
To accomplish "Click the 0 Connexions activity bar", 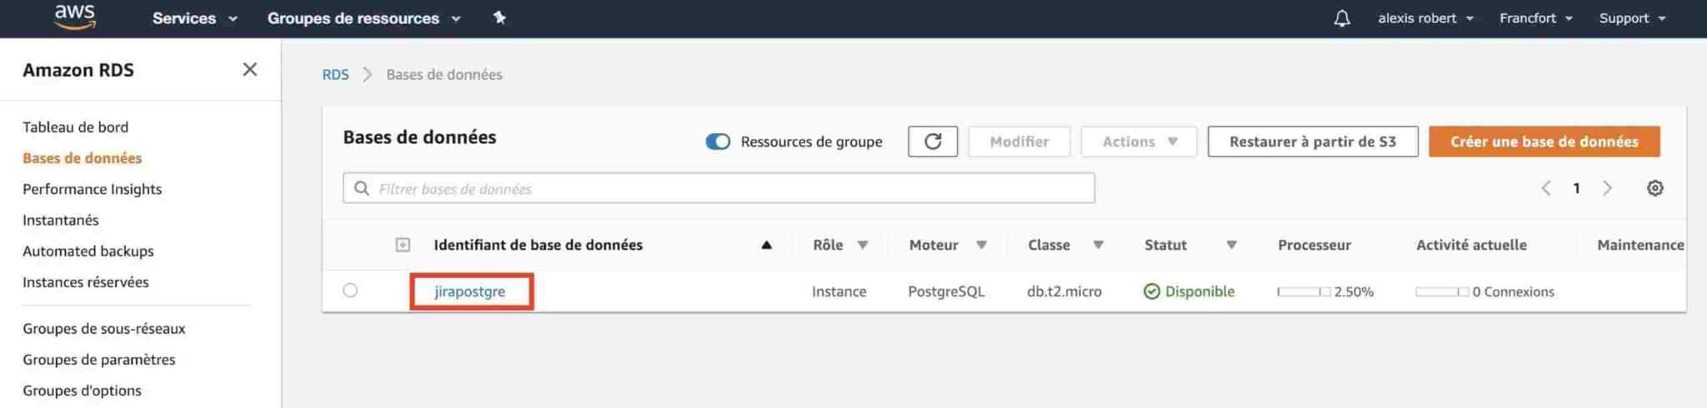I will (x=1442, y=291).
